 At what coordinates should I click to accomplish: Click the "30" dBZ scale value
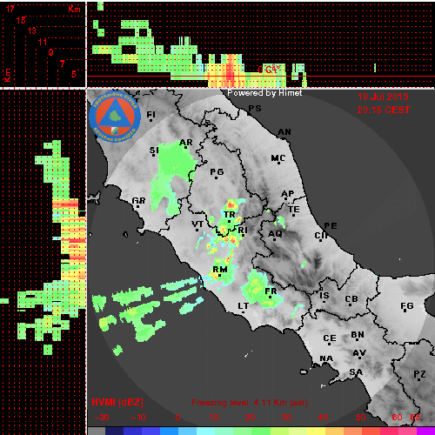tap(287, 418)
